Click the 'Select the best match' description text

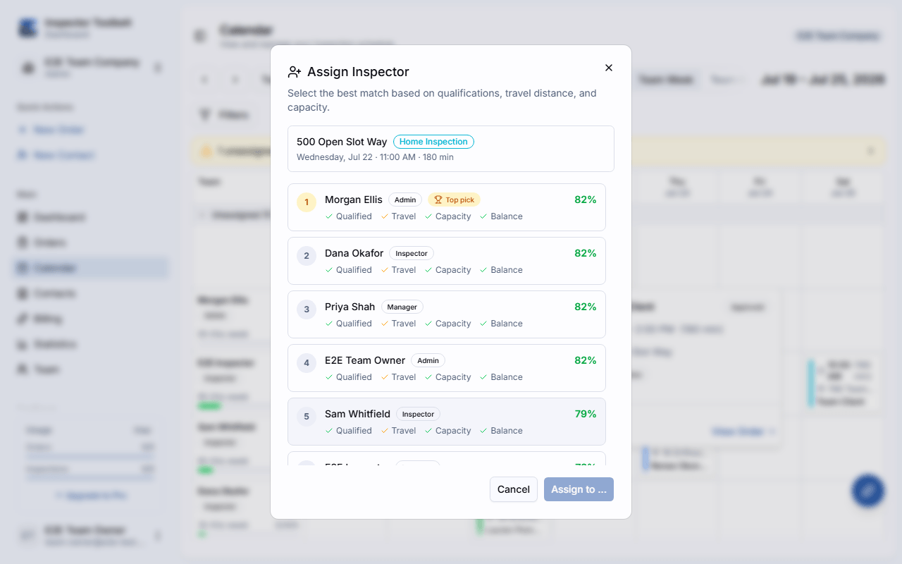[x=442, y=100]
